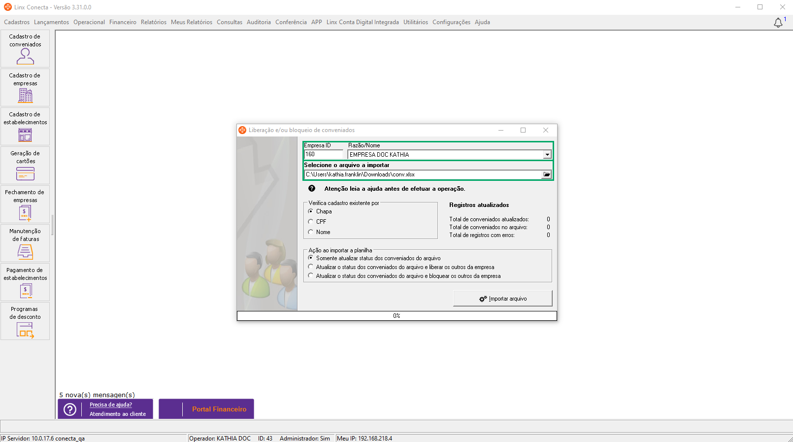
Task: Click the Operador: KATHIA DOC status text
Action: [x=220, y=439]
